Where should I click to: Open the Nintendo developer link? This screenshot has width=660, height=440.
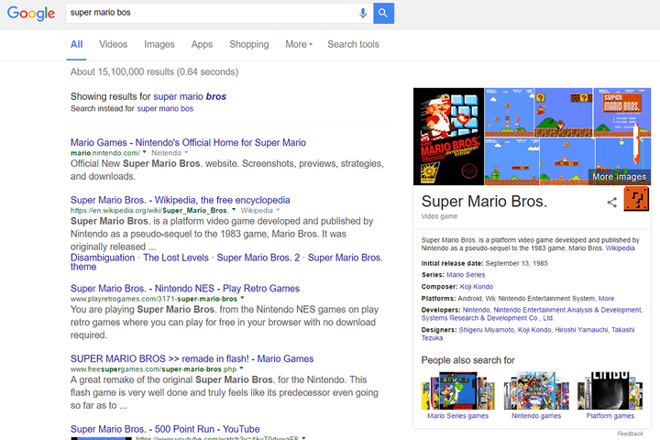[x=476, y=310]
